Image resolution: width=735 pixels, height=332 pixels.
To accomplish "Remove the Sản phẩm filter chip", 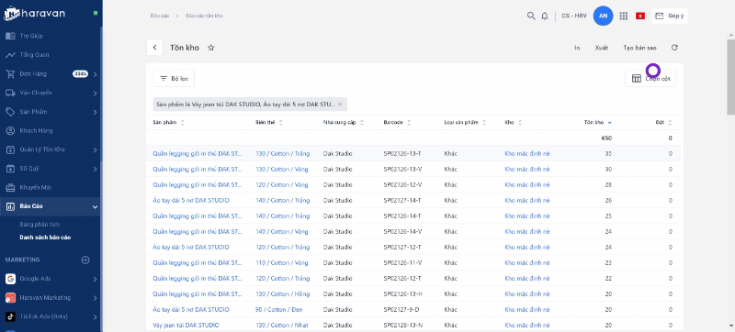I will tap(340, 105).
